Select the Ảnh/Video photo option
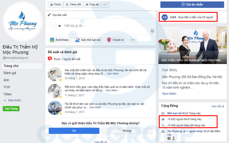The width and height of the screenshot is (229, 143). coord(60,40)
